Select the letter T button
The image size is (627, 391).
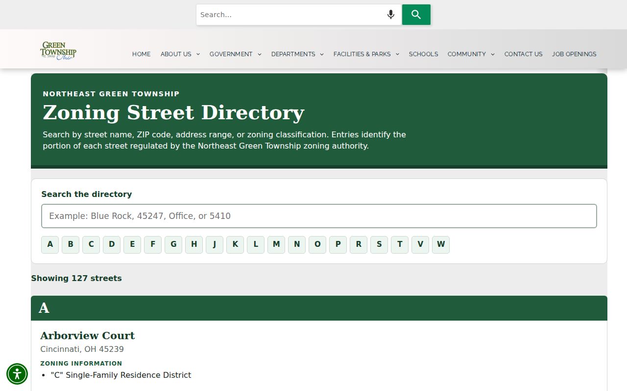pos(400,245)
